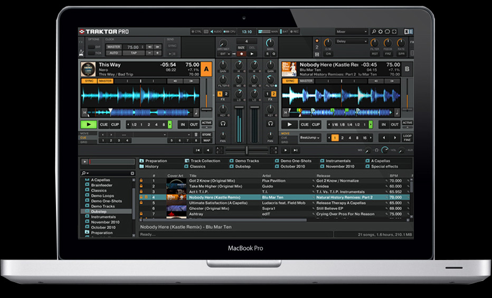
Task: Toggle the SYNC button on Deck B
Action: tap(289, 81)
